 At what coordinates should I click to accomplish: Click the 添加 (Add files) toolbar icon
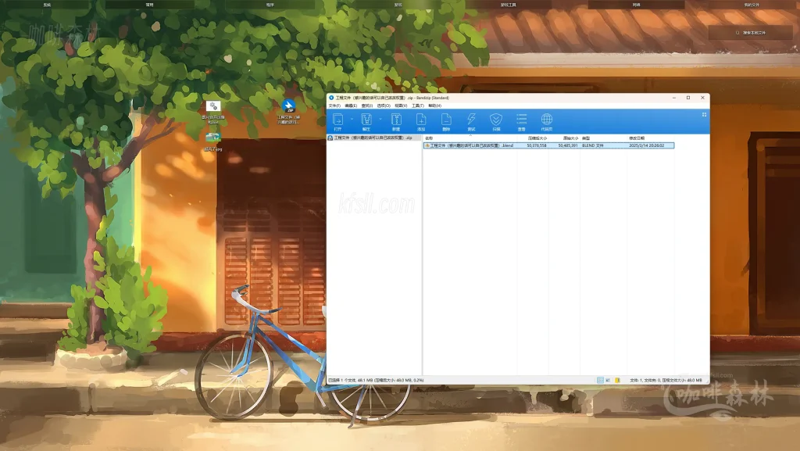point(420,121)
